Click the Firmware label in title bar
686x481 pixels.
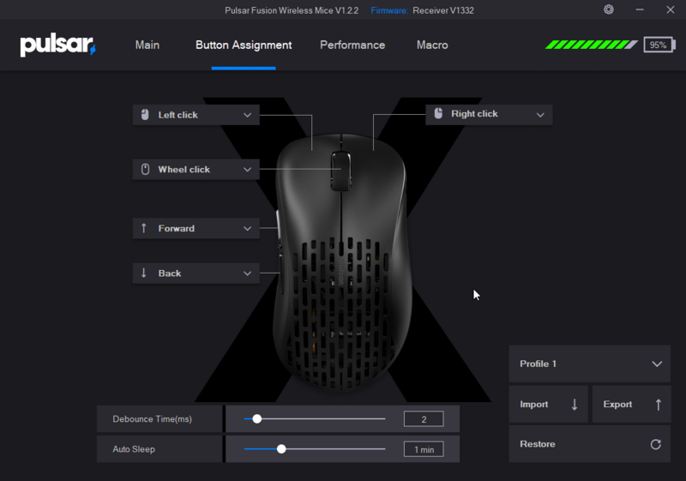(x=389, y=10)
